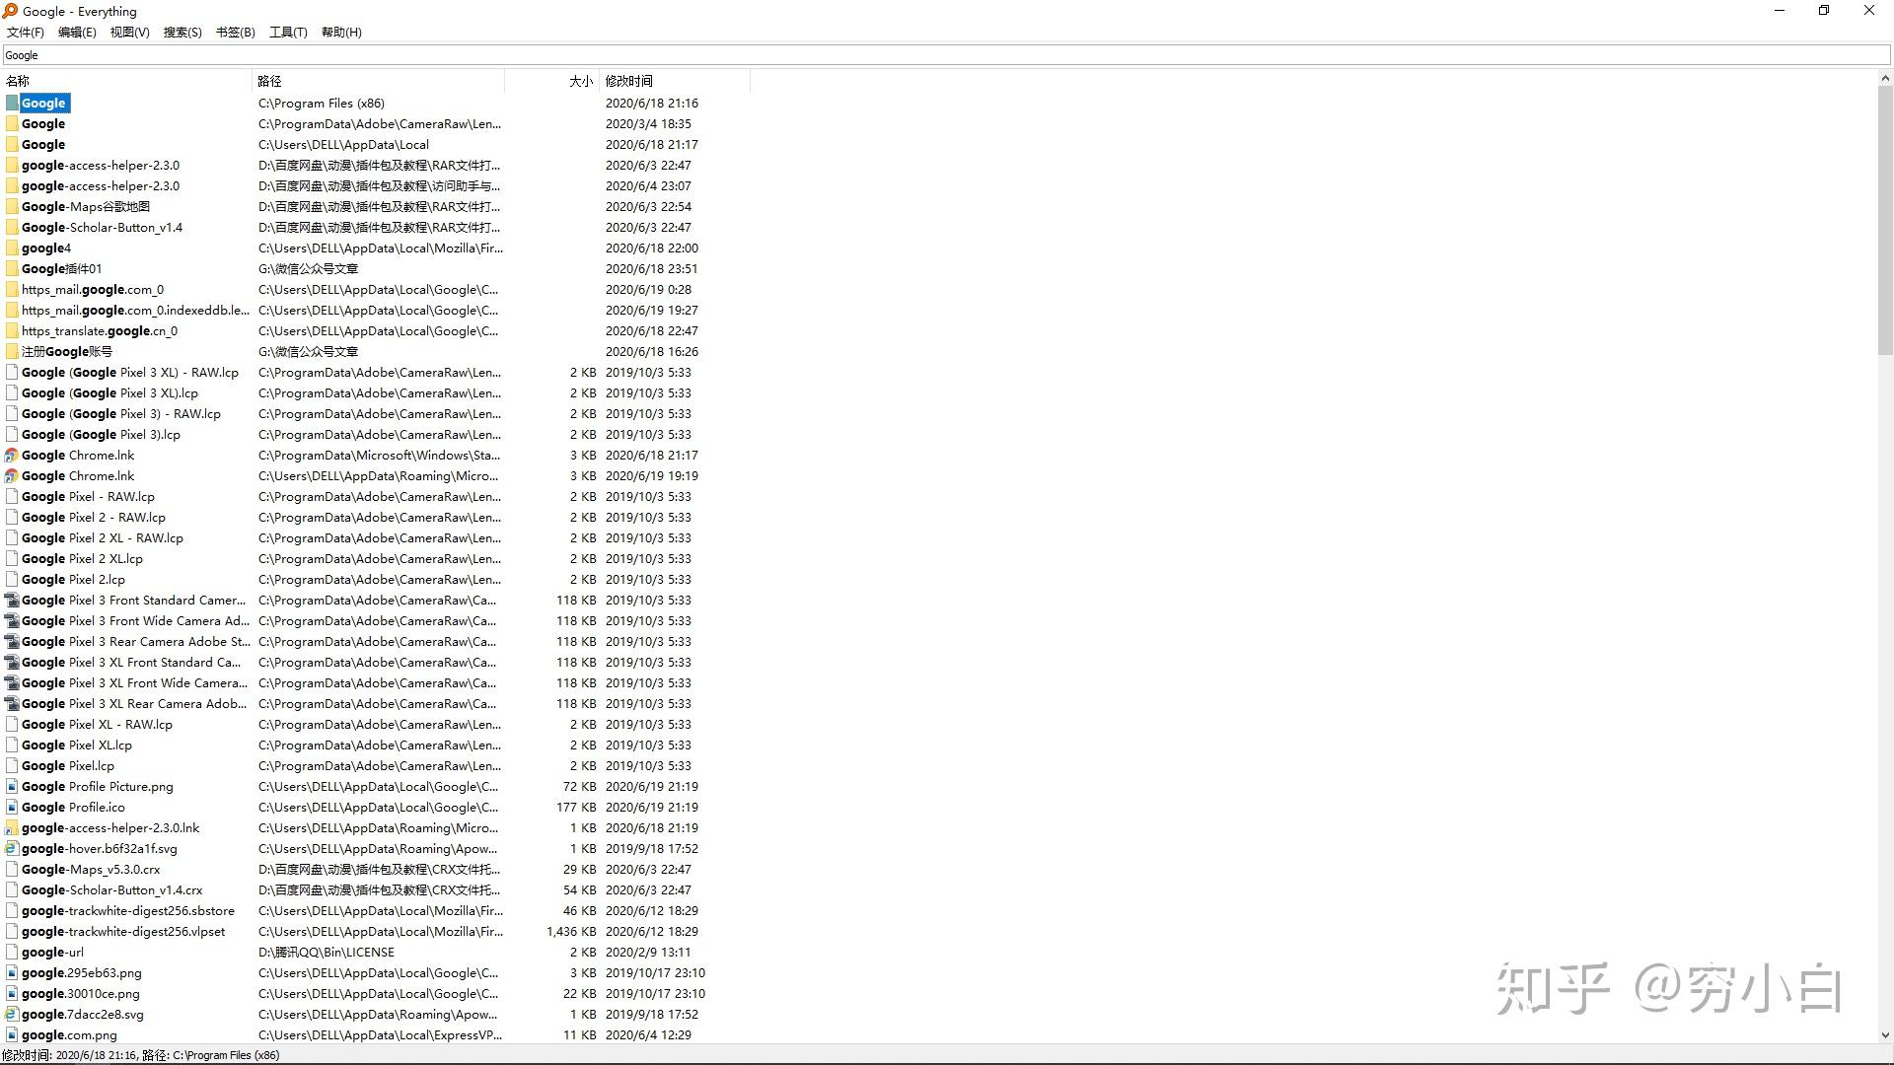1894x1065 pixels.
Task: Click the google.7dacc2e8.svg file icon
Action: [x=12, y=1015]
